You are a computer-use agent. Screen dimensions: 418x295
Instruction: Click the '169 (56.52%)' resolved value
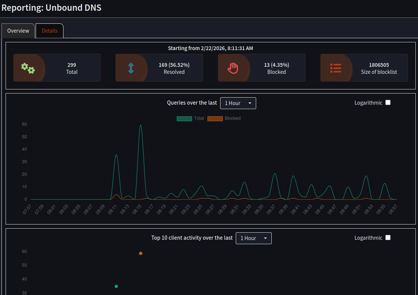click(174, 65)
